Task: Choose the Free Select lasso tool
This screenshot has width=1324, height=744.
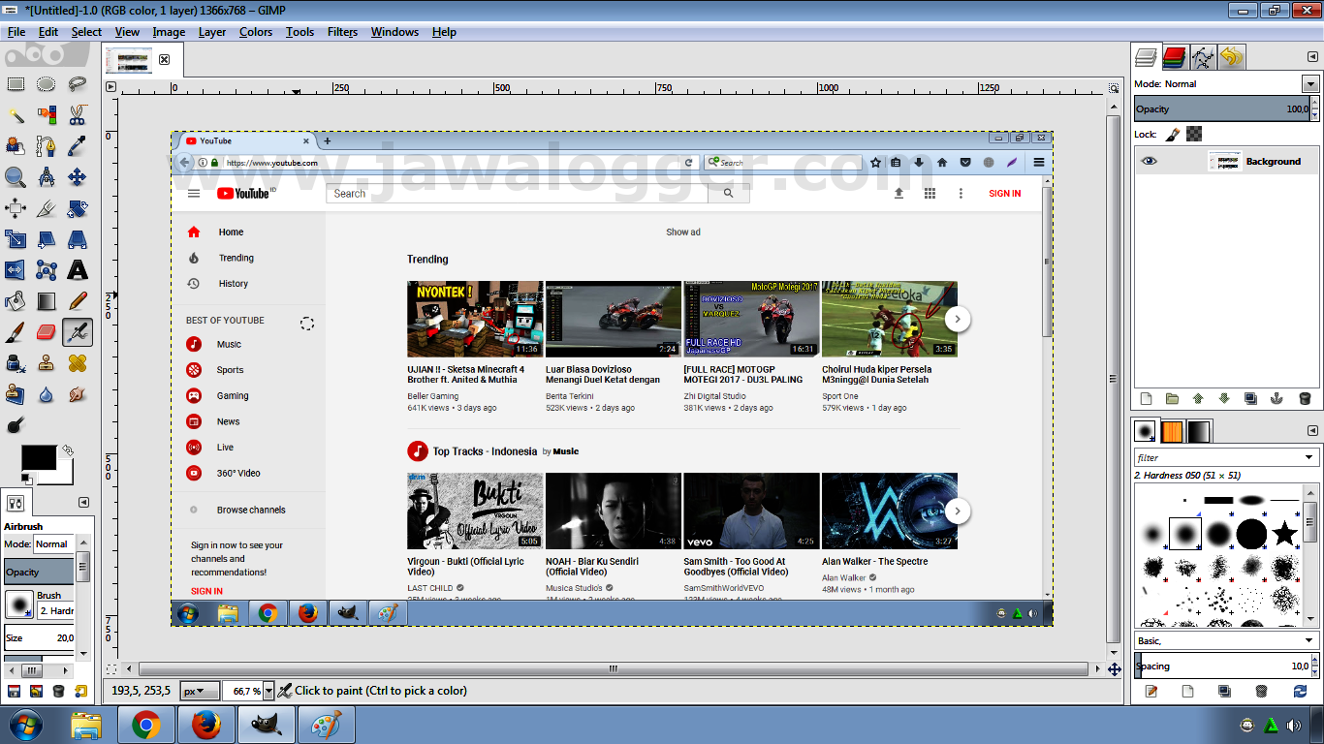Action: click(78, 84)
